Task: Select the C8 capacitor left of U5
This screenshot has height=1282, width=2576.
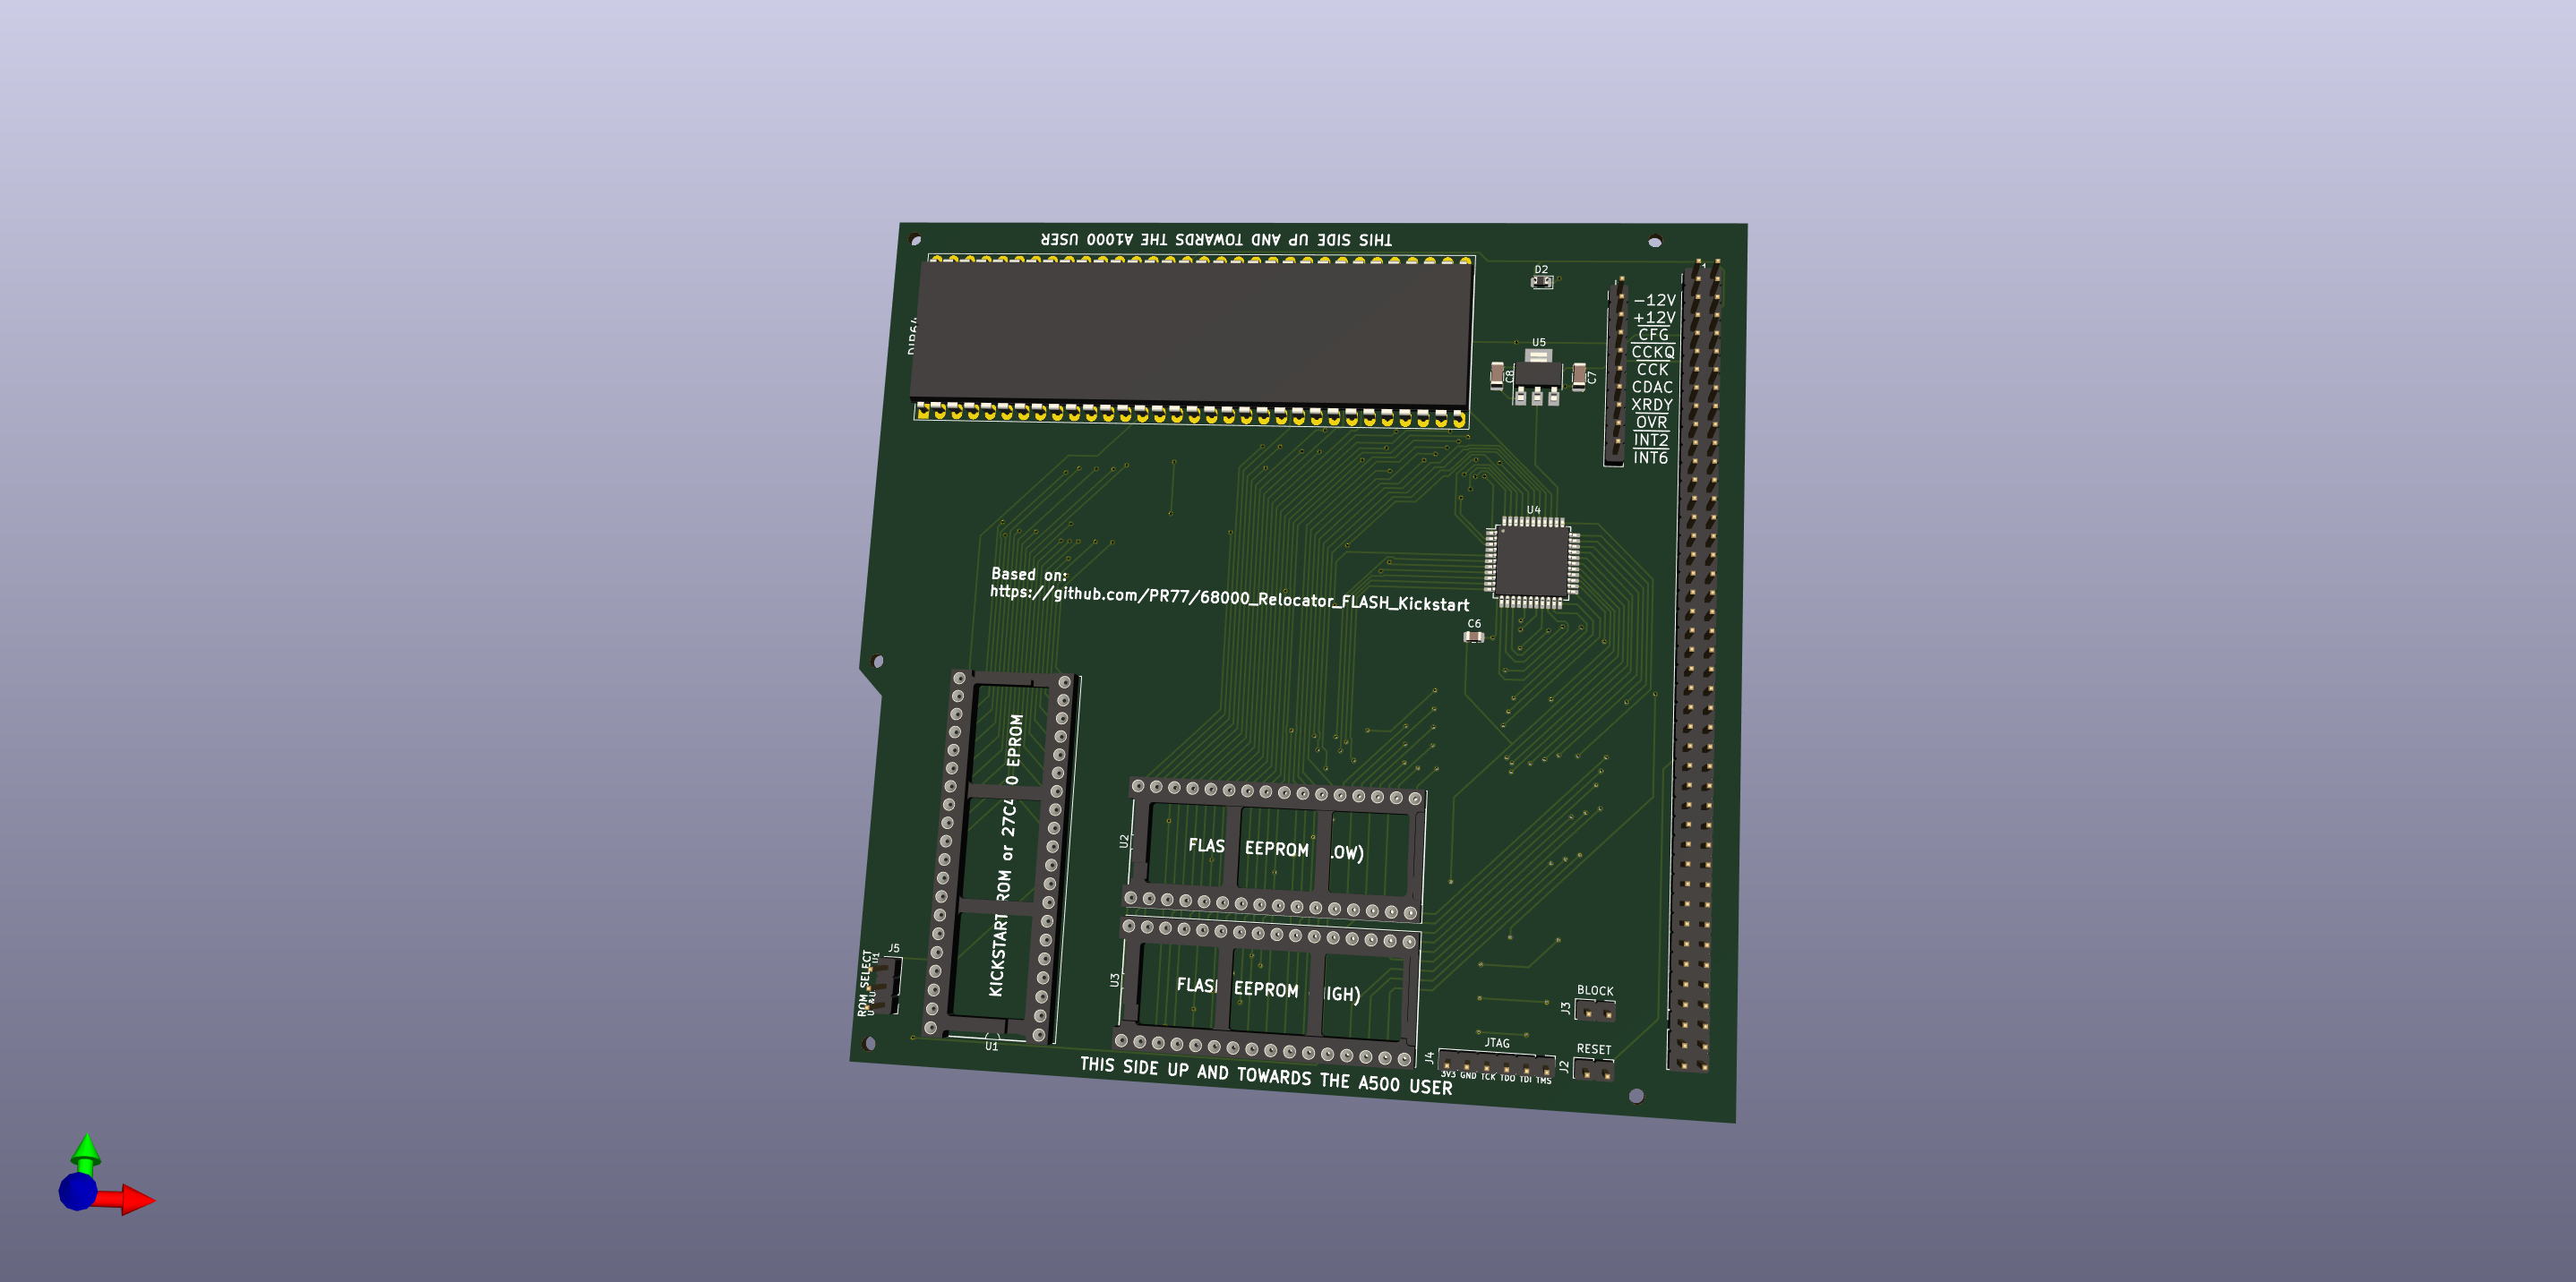Action: [1497, 376]
